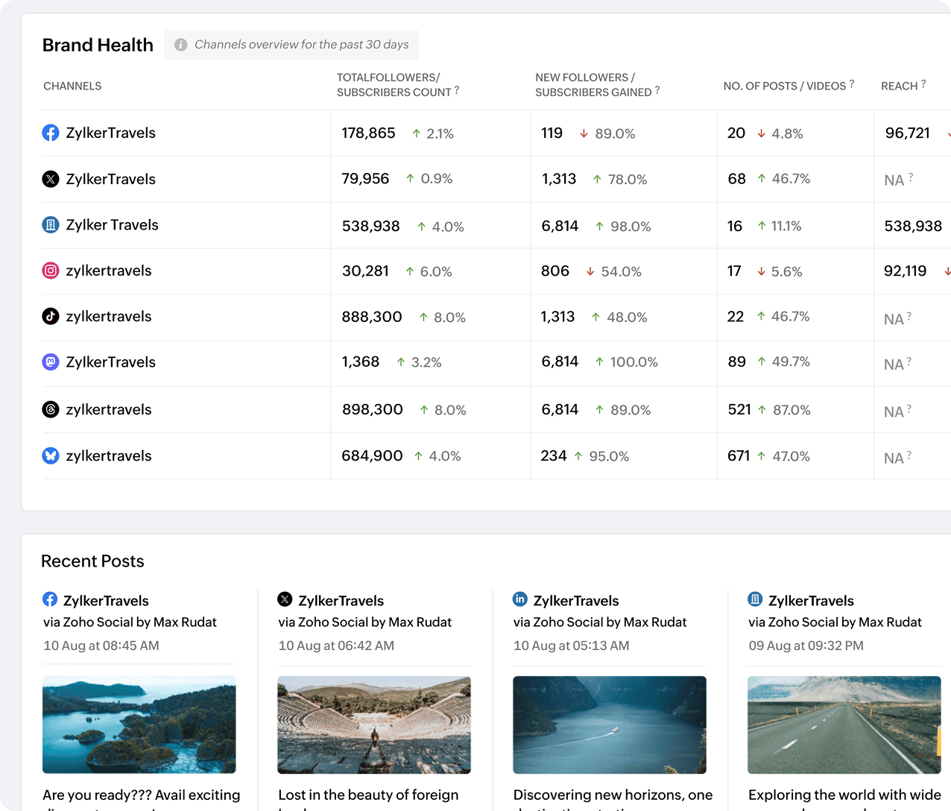Open the open highway post image

[x=844, y=725]
